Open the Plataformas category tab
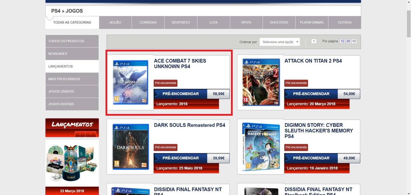The width and height of the screenshot is (411, 195). 312,23
